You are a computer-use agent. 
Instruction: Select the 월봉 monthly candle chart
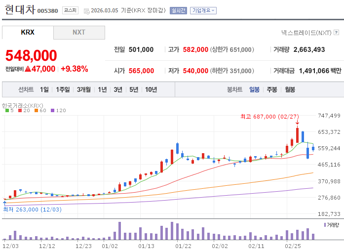[x=290, y=89]
